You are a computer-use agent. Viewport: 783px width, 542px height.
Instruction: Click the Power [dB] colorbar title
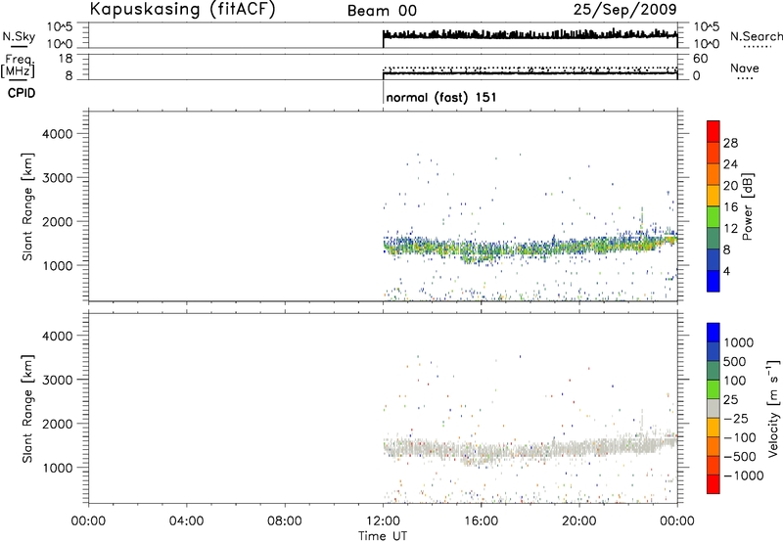pos(747,206)
